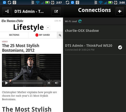Tap the alarm clock icon in left status bar
The image size is (126, 112).
(x=53, y=3)
